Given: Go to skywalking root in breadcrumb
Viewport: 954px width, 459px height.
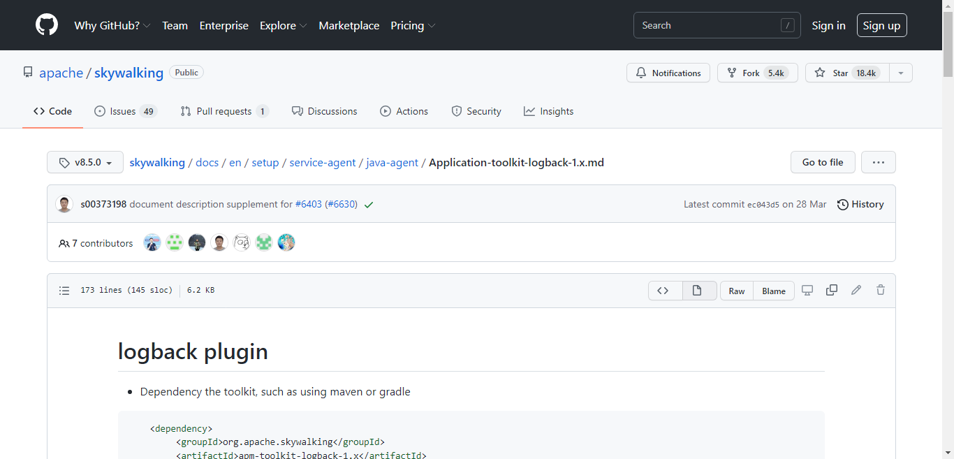Looking at the screenshot, I should tap(157, 162).
